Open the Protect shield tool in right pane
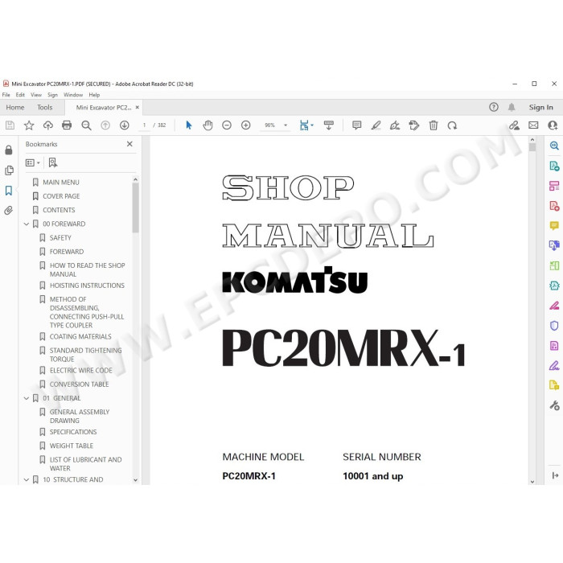Screen dimensions: 563x563 tap(554, 325)
